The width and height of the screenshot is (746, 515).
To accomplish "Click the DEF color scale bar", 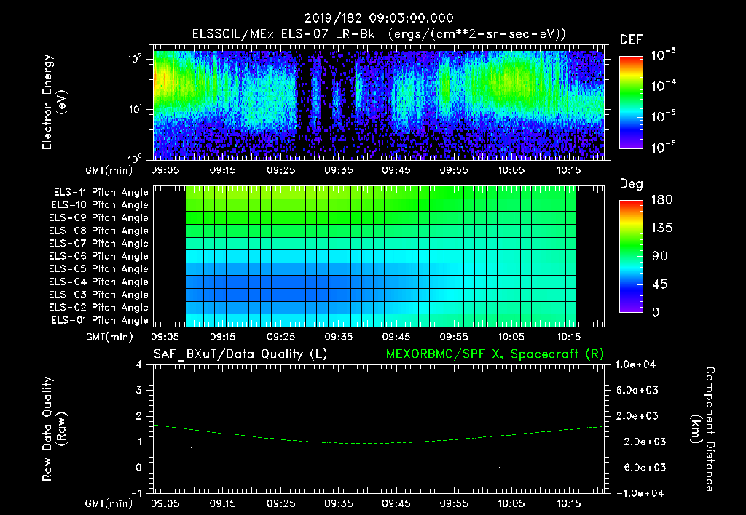I will 631,102.
